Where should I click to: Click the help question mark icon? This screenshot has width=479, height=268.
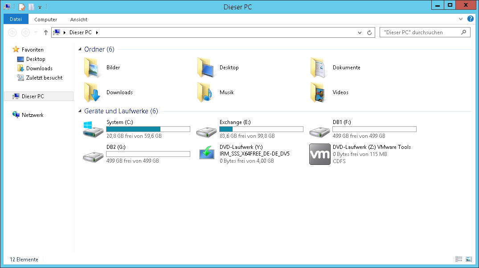470,19
